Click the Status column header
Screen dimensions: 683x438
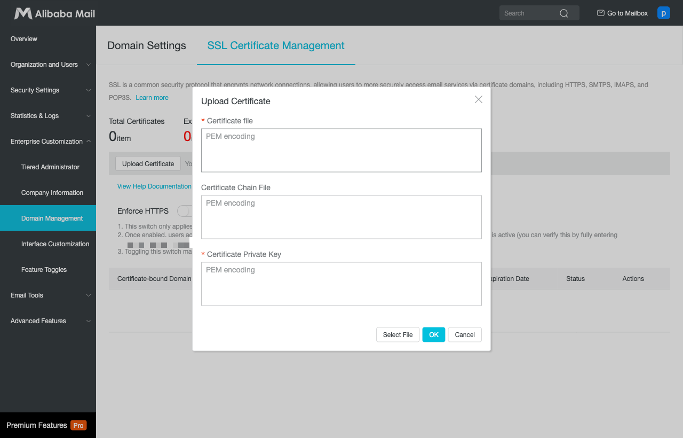(x=575, y=279)
